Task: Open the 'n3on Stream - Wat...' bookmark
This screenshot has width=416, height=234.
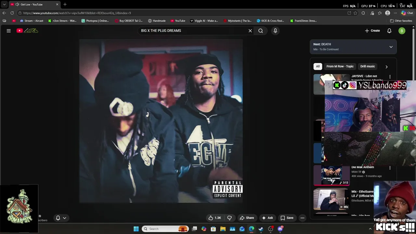Action: [62, 20]
